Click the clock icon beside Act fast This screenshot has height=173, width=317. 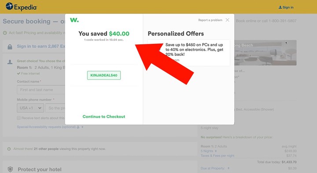(x=5, y=32)
